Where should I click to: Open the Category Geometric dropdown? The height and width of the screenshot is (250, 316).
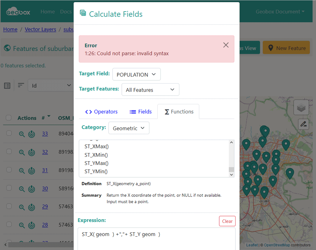click(129, 128)
